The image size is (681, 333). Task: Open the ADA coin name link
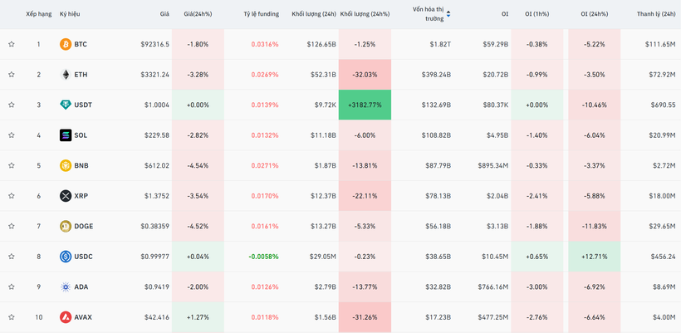click(x=81, y=286)
